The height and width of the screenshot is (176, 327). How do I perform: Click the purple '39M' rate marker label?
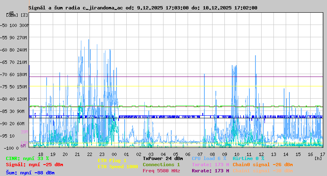[x=24, y=132]
